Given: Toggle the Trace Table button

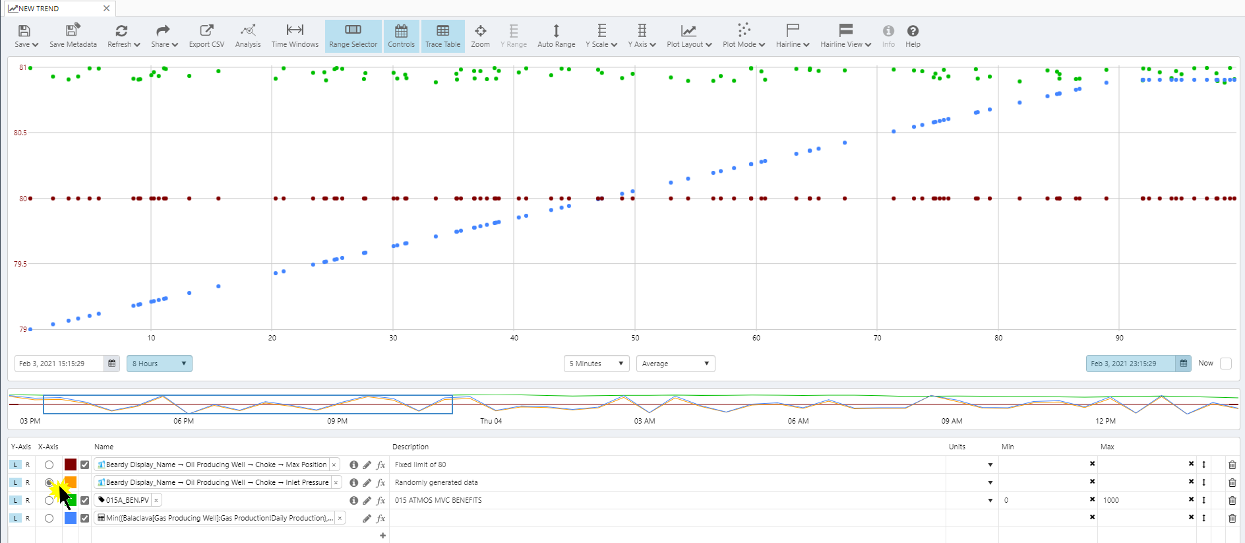Looking at the screenshot, I should pyautogui.click(x=442, y=36).
